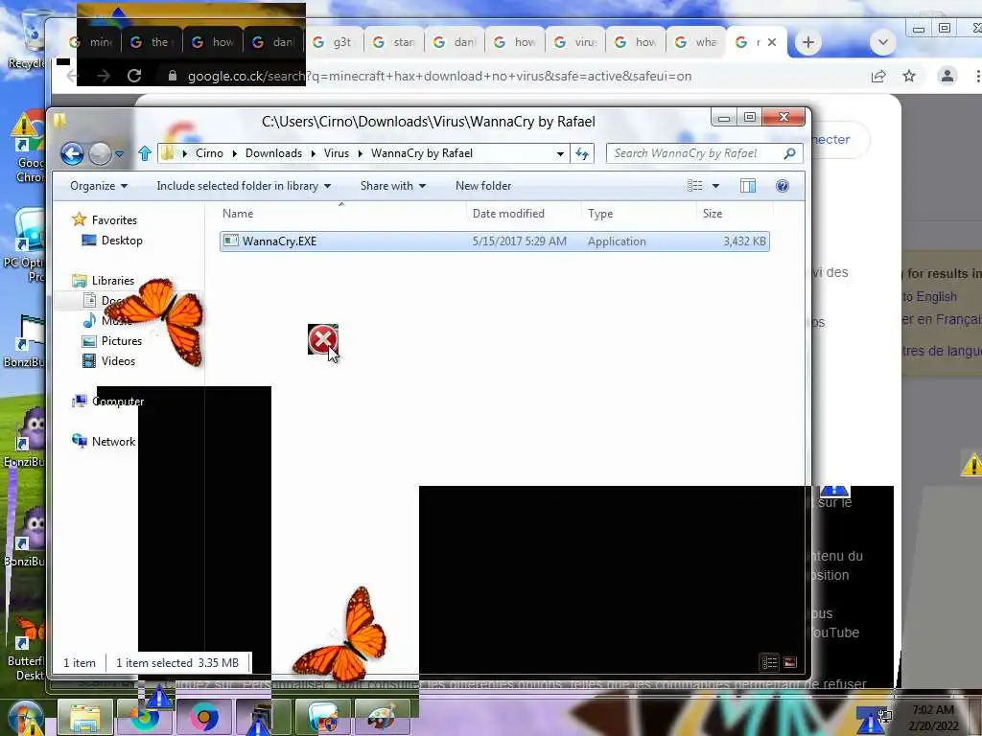Open recent locations dropdown beside Forward button
This screenshot has width=982, height=736.
point(119,154)
